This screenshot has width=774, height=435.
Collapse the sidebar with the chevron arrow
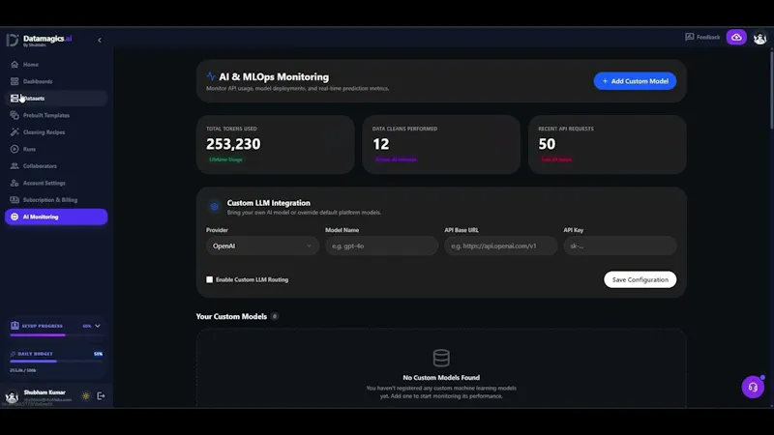point(100,40)
